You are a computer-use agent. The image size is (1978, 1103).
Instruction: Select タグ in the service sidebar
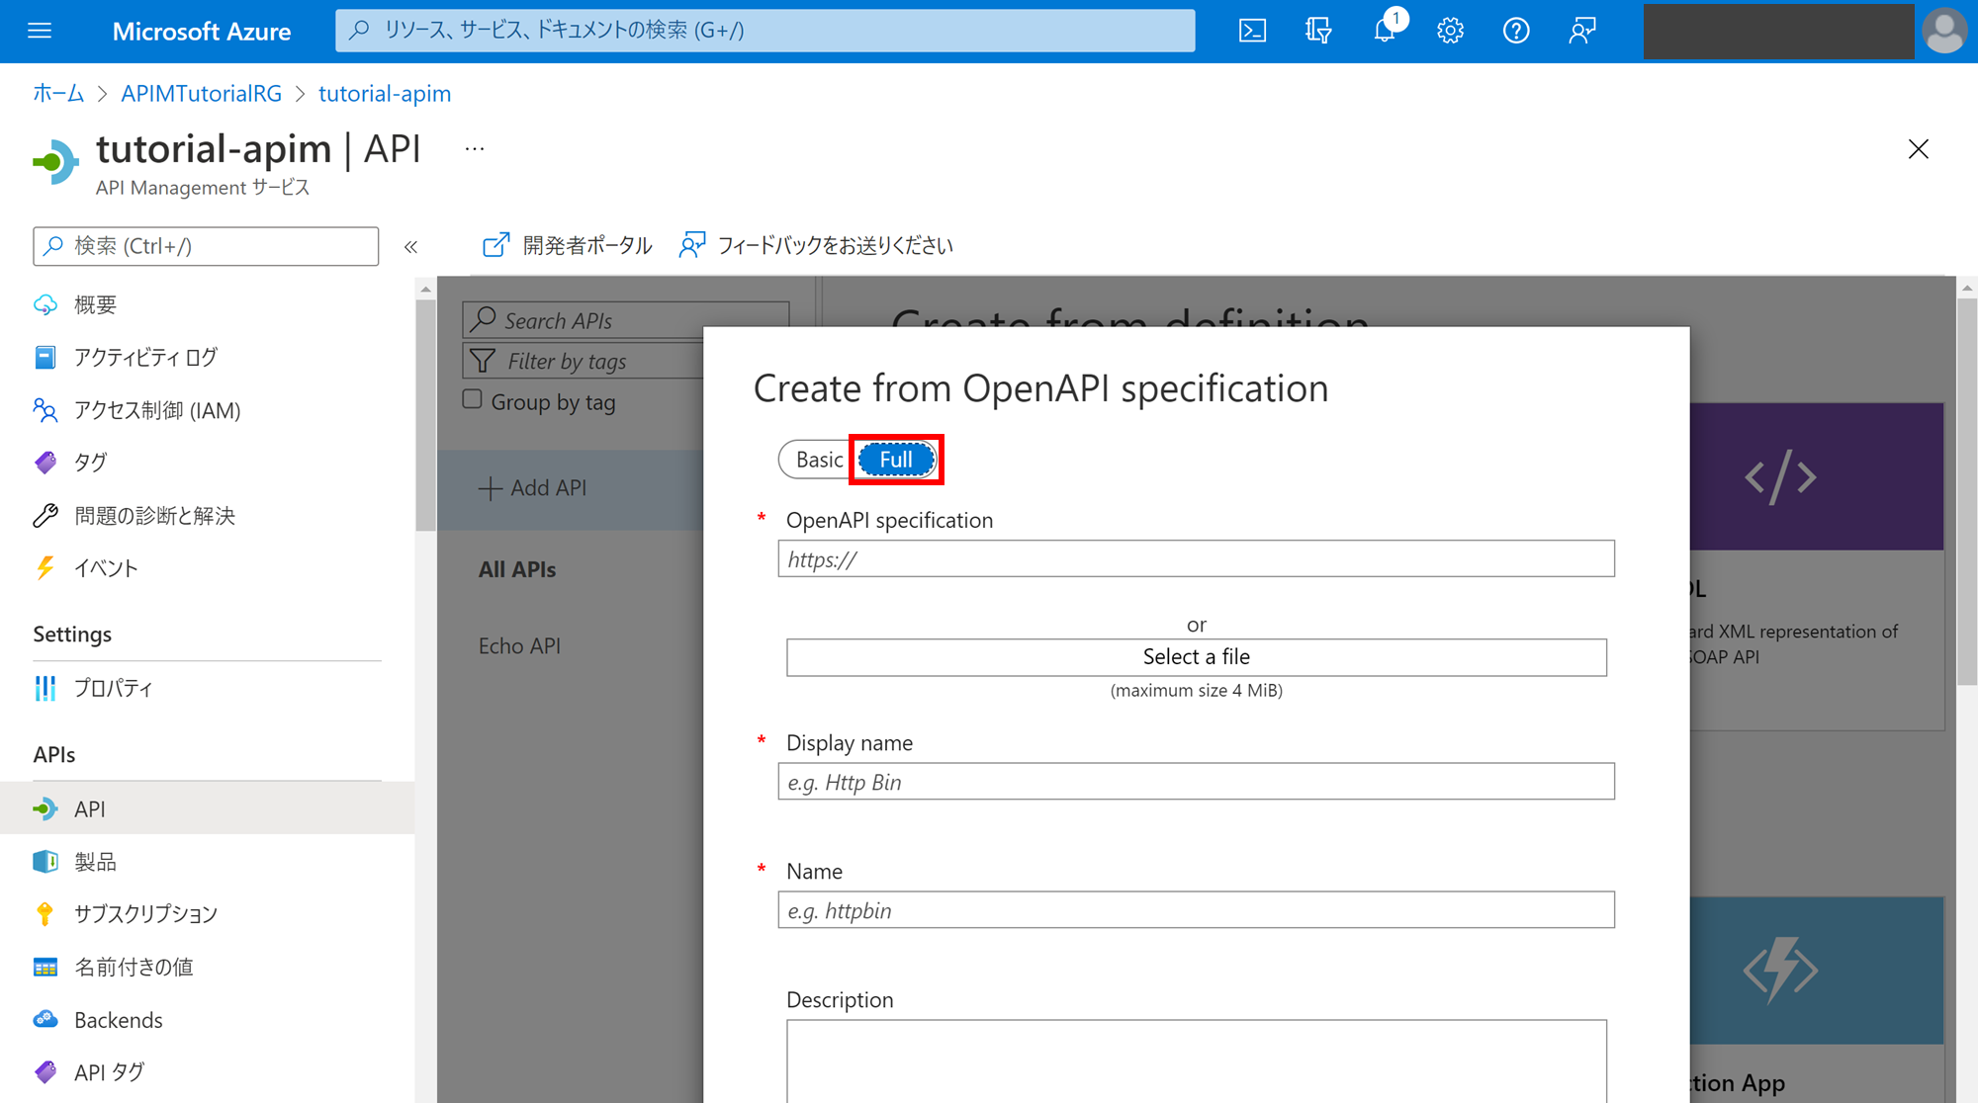tap(91, 462)
